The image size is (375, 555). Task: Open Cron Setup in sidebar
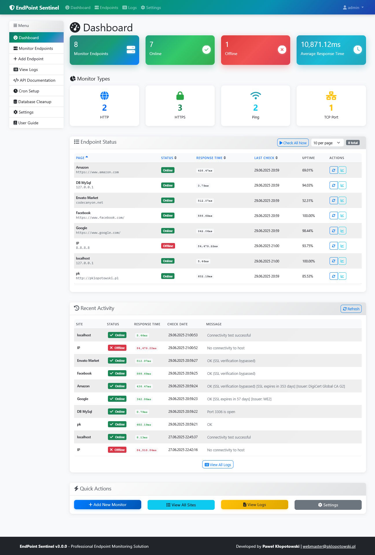[36, 91]
